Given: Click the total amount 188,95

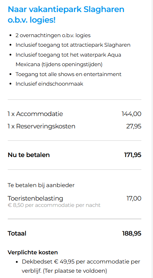Looking at the screenshot, I should pyautogui.click(x=132, y=233).
